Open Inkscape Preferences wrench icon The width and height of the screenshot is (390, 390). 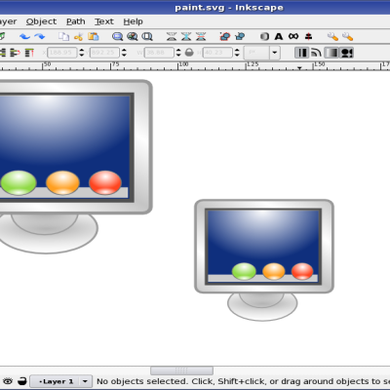pyautogui.click(x=332, y=36)
